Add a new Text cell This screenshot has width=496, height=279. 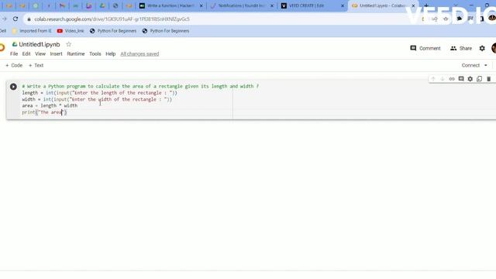click(x=36, y=65)
